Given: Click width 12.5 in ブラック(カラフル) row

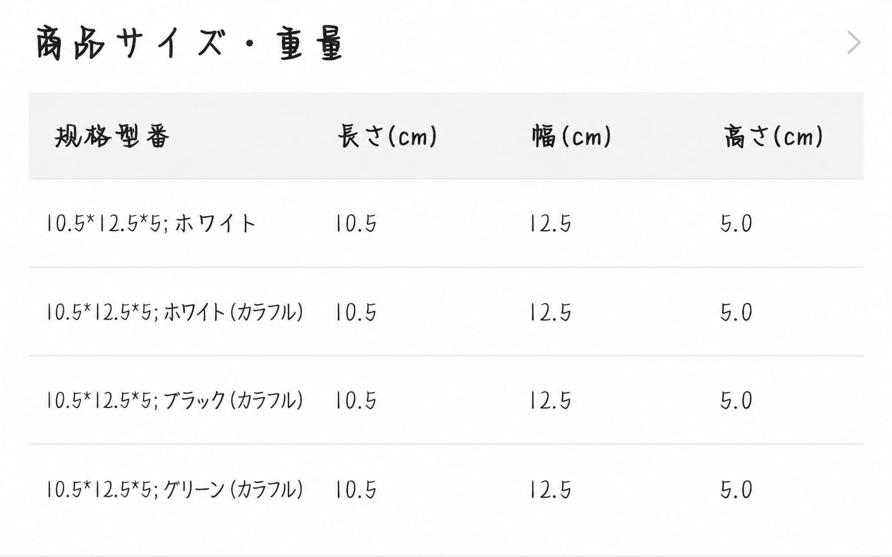Looking at the screenshot, I should (551, 400).
